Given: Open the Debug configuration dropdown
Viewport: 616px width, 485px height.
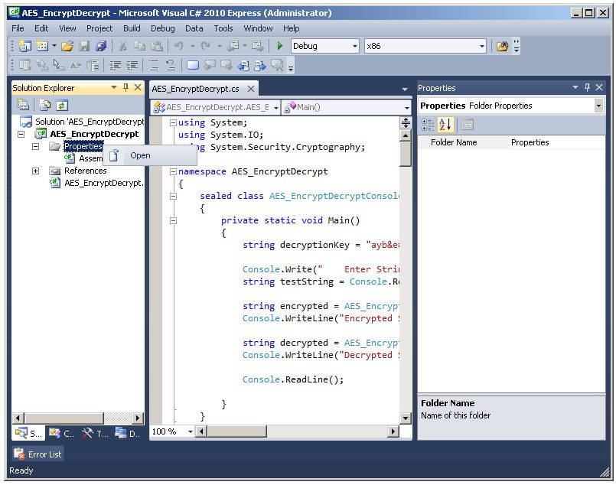Looking at the screenshot, I should pos(354,47).
